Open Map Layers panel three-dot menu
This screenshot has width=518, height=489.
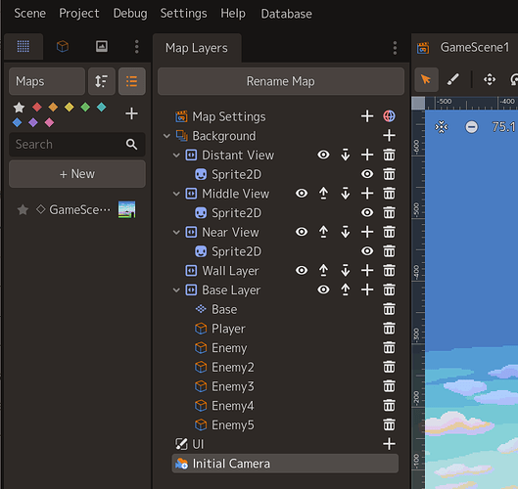(395, 48)
